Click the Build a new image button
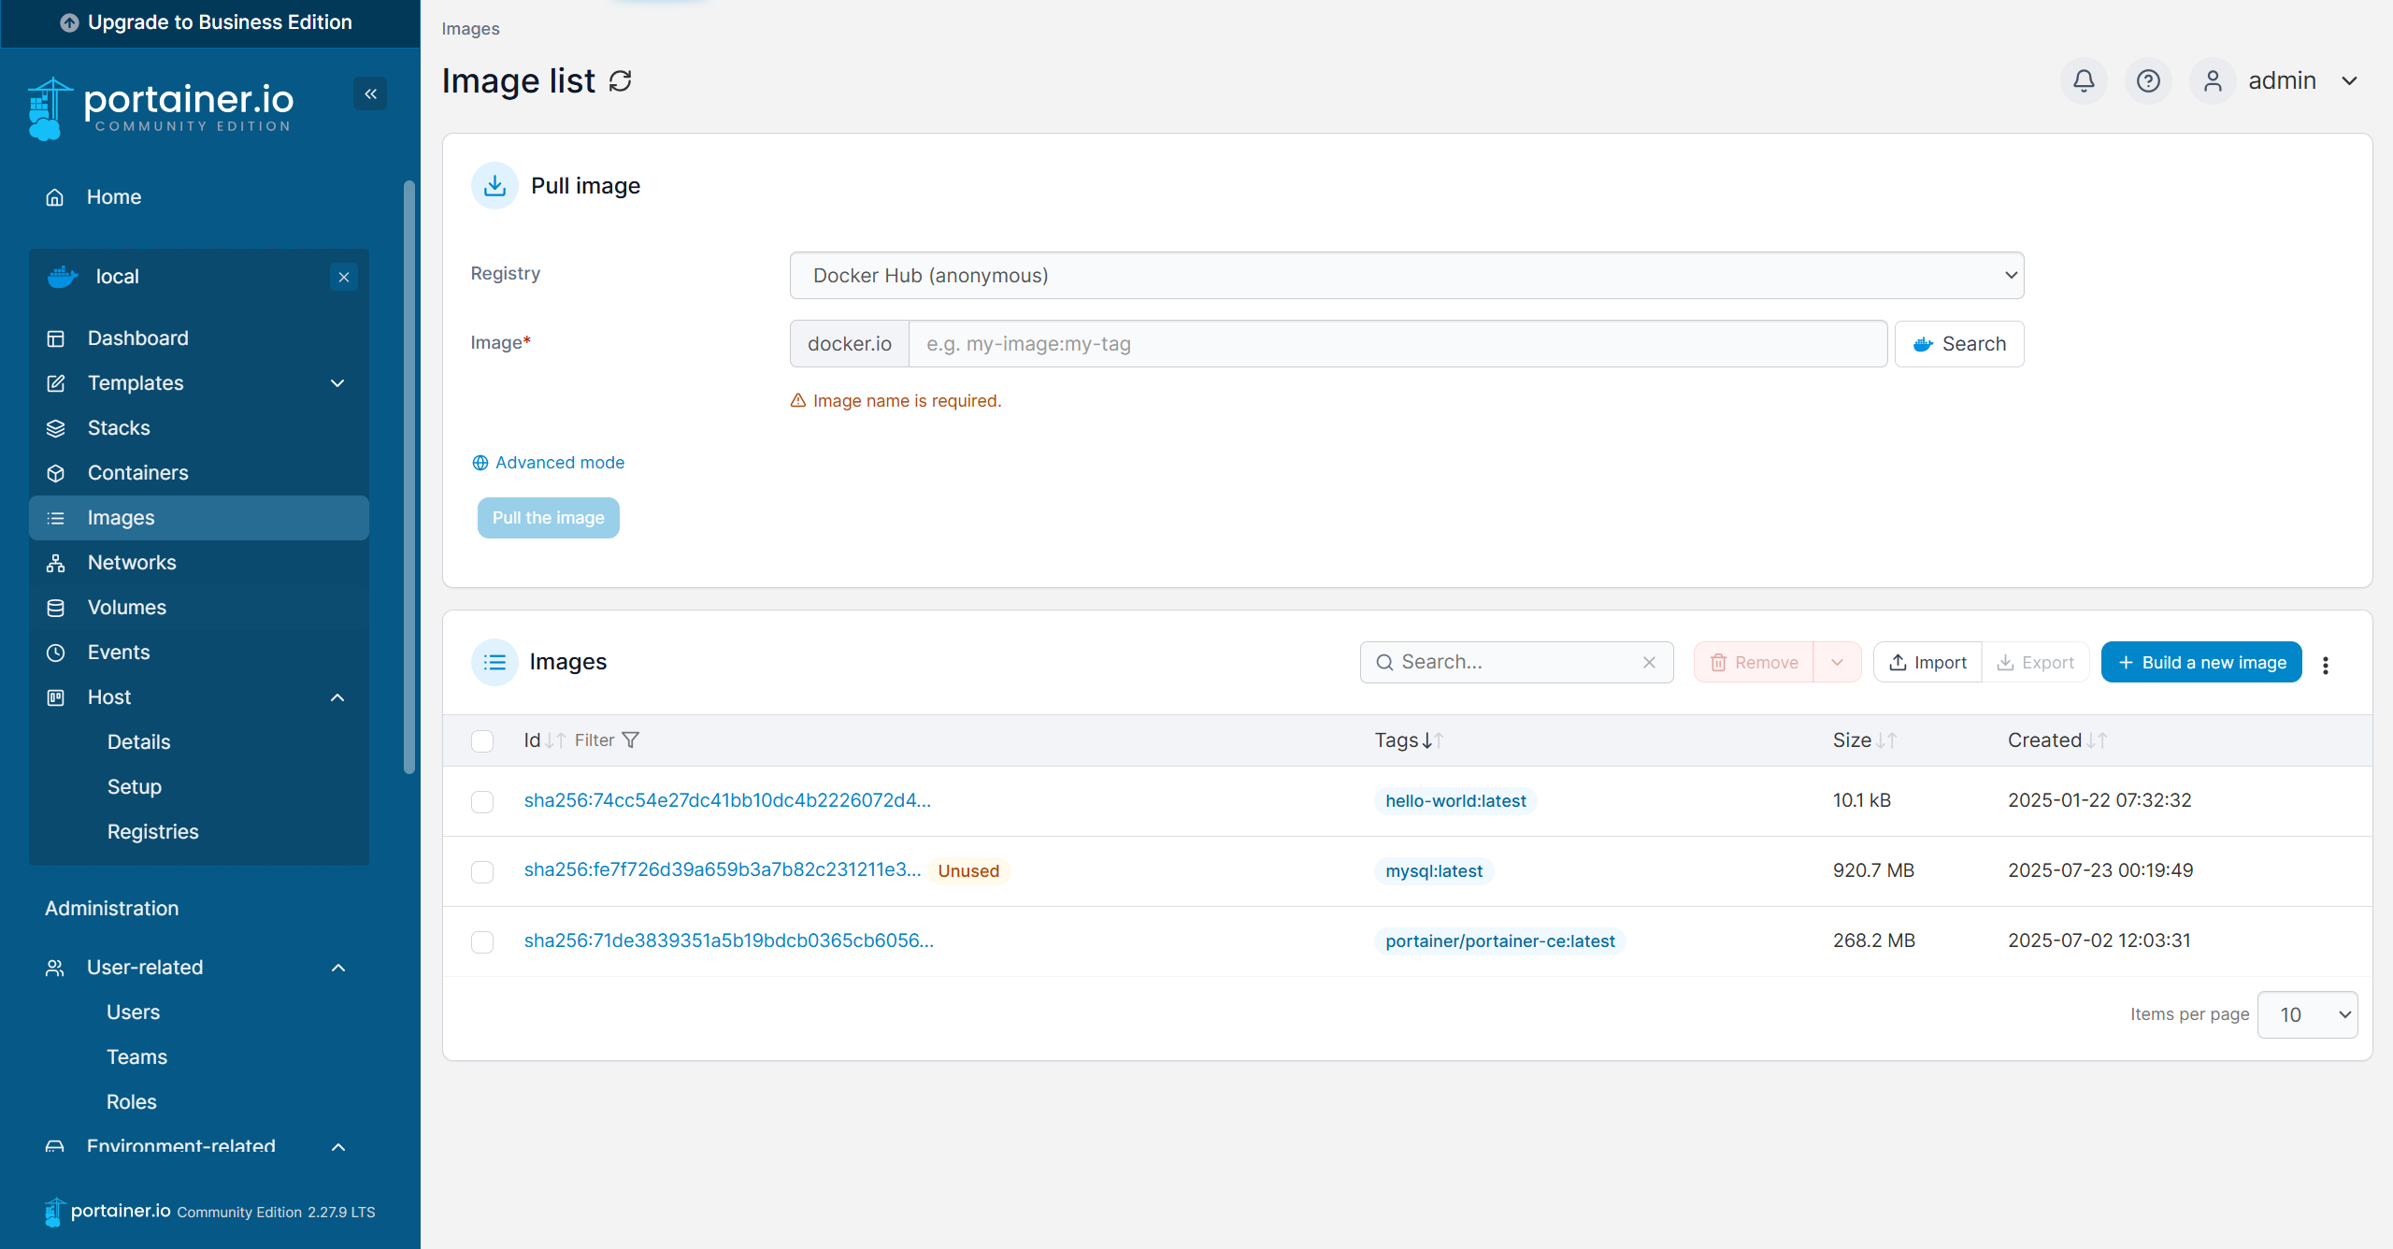Screen dimensions: 2393x1249 click(2200, 662)
